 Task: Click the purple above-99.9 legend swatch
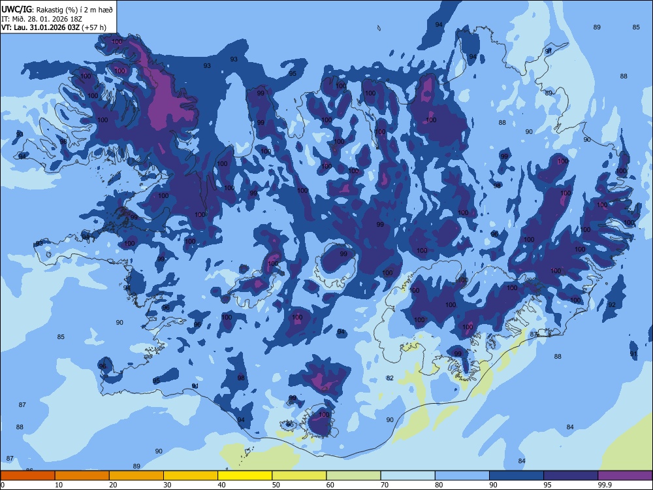pos(625,476)
